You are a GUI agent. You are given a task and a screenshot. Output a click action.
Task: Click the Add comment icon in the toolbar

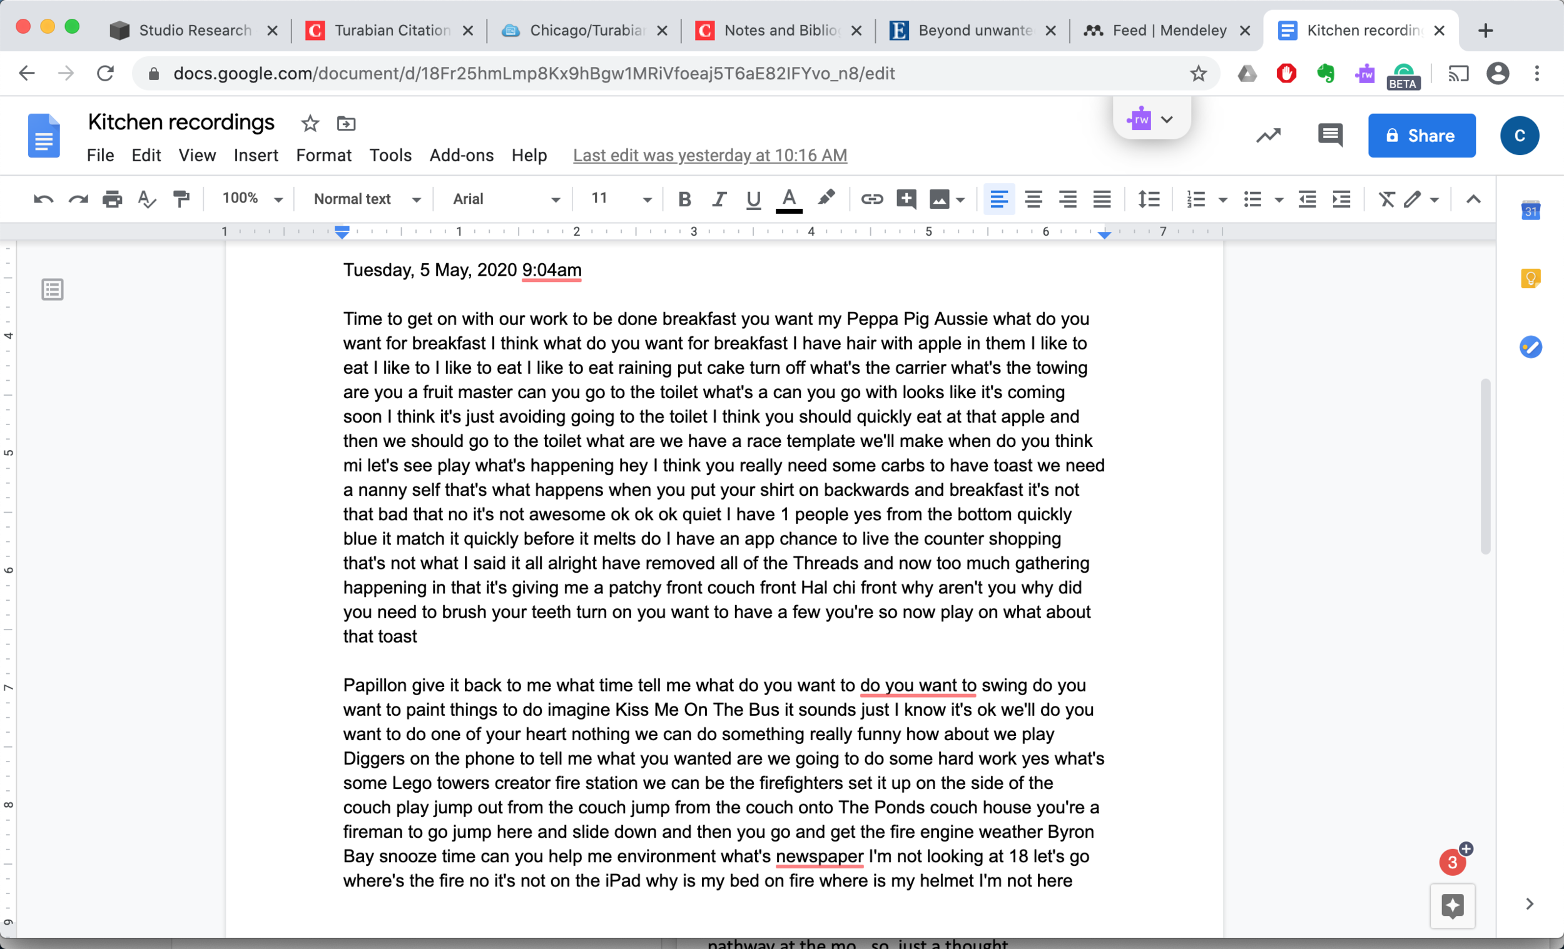[x=906, y=199]
